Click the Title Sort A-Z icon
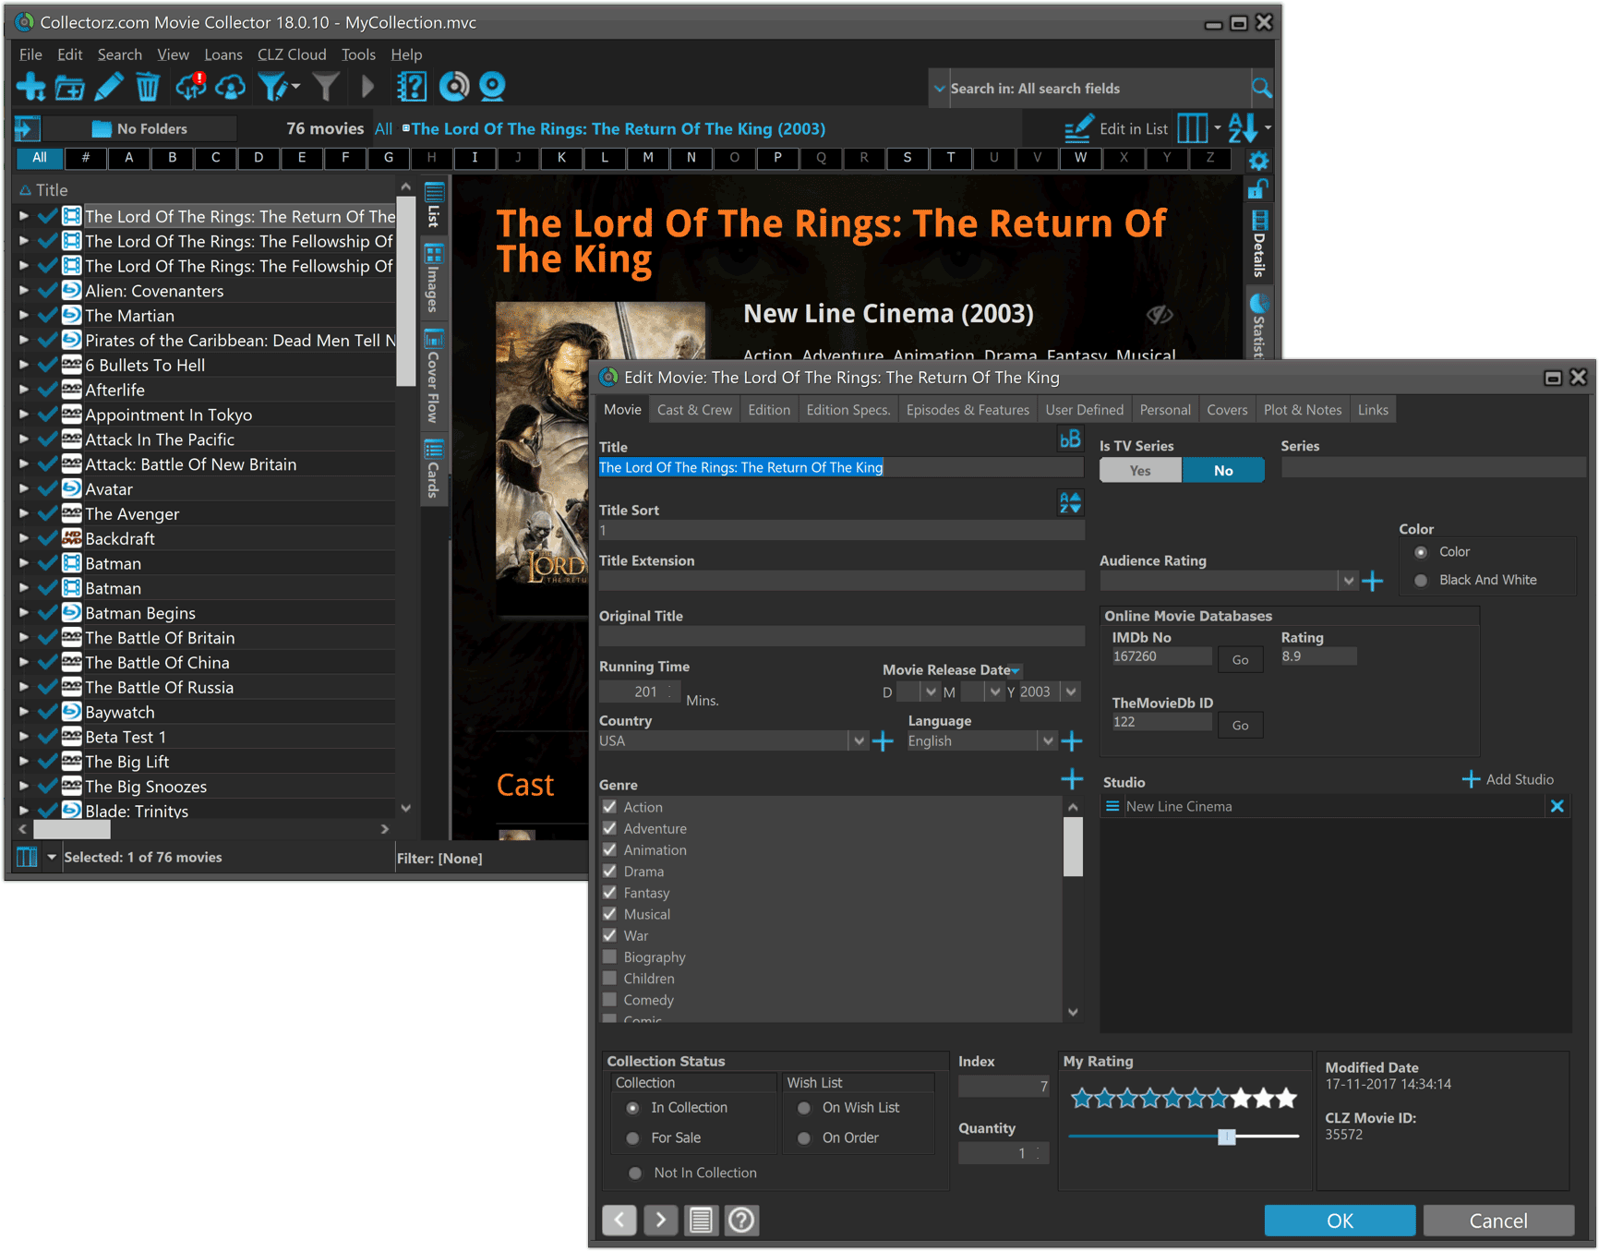Viewport: 1599px width, 1251px height. click(1070, 503)
